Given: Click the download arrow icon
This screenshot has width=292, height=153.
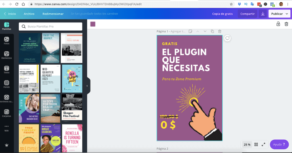Looking at the screenshot, I should coord(263,14).
